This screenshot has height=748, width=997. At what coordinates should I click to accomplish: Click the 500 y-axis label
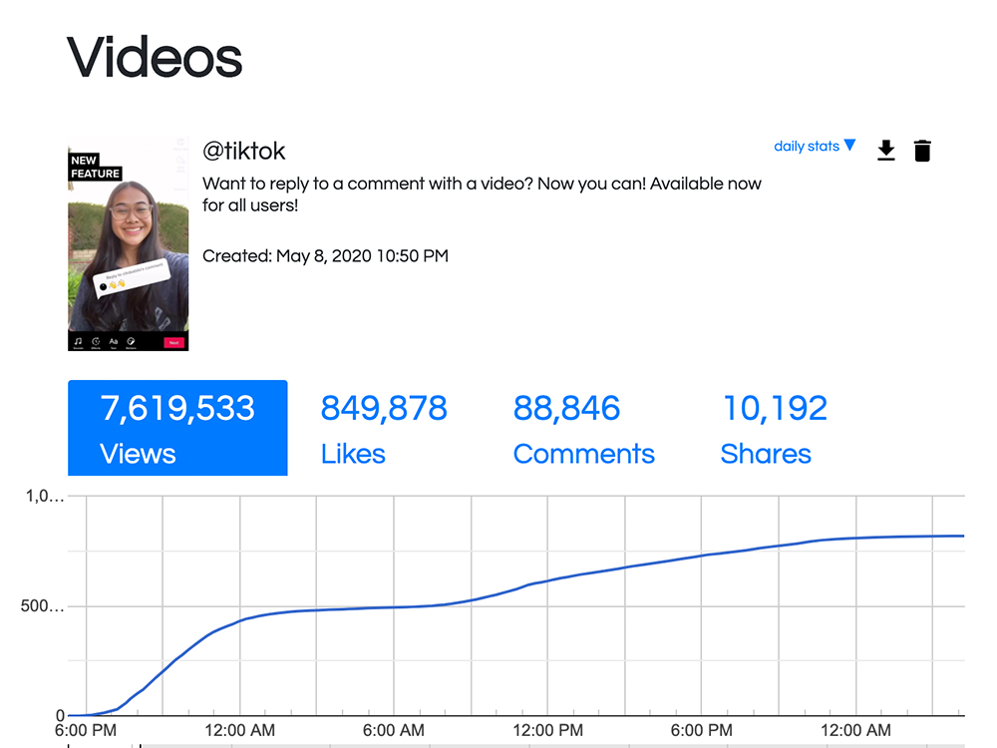[x=42, y=605]
